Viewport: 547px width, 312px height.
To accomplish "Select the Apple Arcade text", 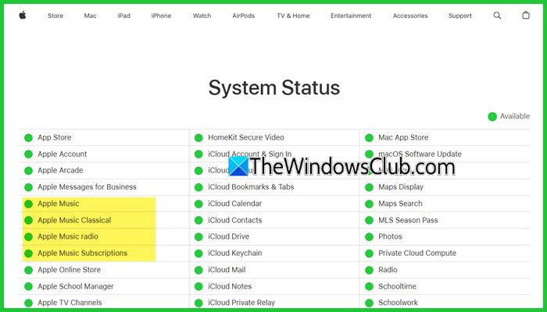I will (60, 171).
